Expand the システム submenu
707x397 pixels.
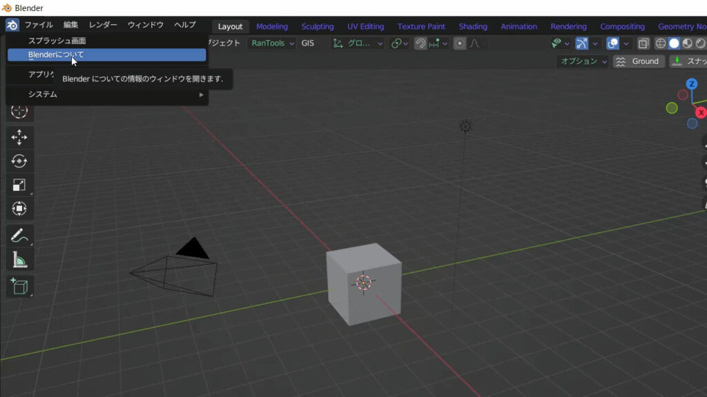[x=107, y=94]
